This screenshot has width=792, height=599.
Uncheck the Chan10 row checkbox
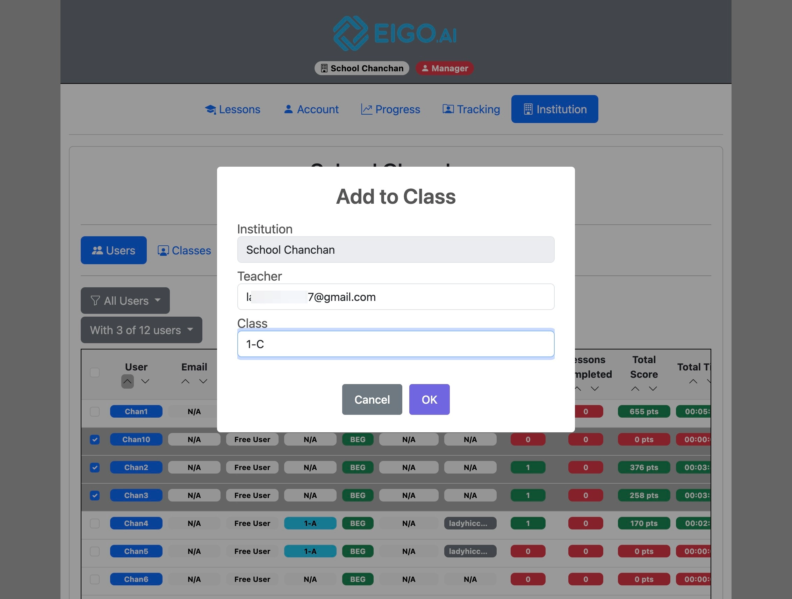(x=94, y=440)
